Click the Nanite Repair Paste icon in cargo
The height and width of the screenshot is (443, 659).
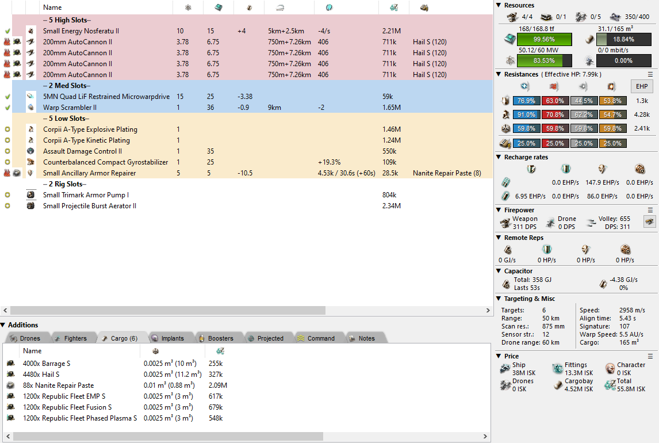[x=10, y=385]
